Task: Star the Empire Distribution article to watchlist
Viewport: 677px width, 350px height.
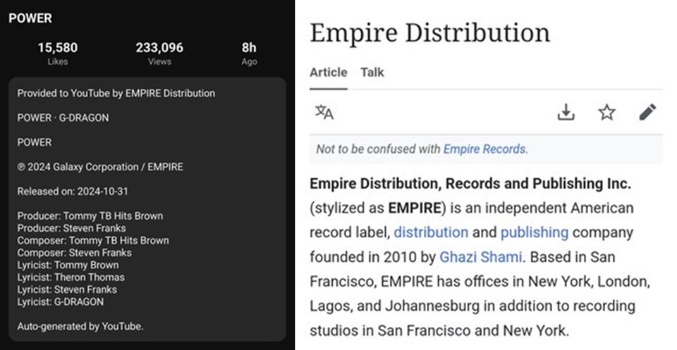Action: click(606, 112)
